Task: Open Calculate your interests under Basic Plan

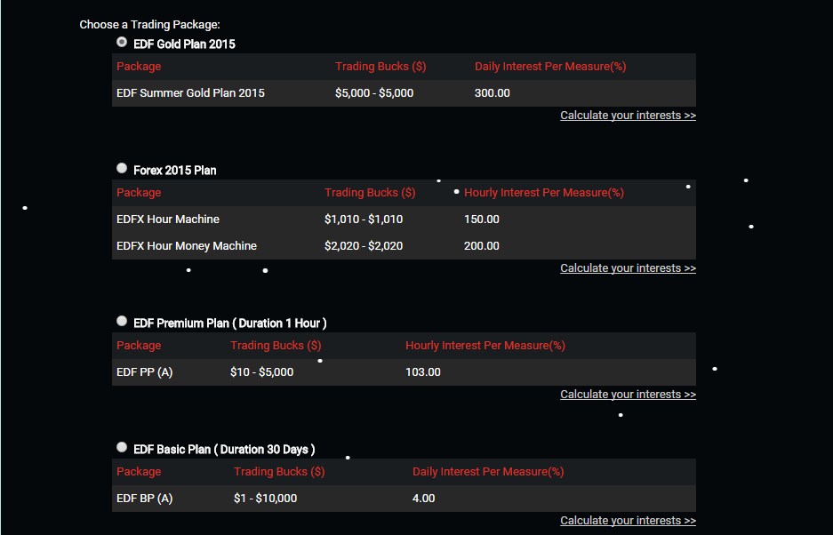Action: [x=628, y=521]
